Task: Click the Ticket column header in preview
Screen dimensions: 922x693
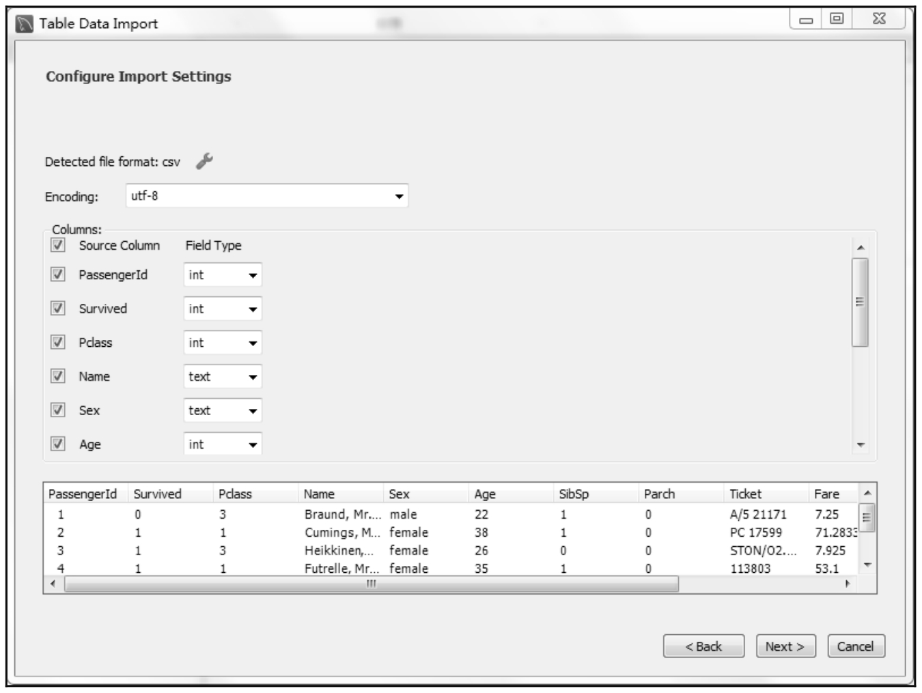Action: [x=745, y=494]
